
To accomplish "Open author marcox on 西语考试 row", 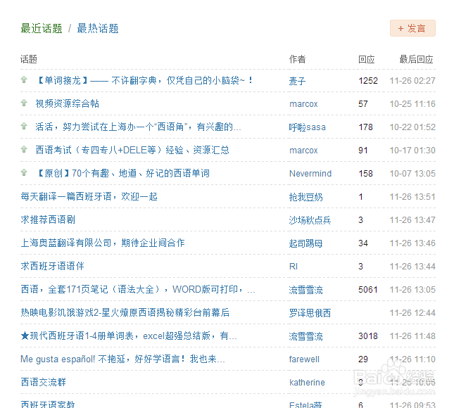I will (x=303, y=151).
